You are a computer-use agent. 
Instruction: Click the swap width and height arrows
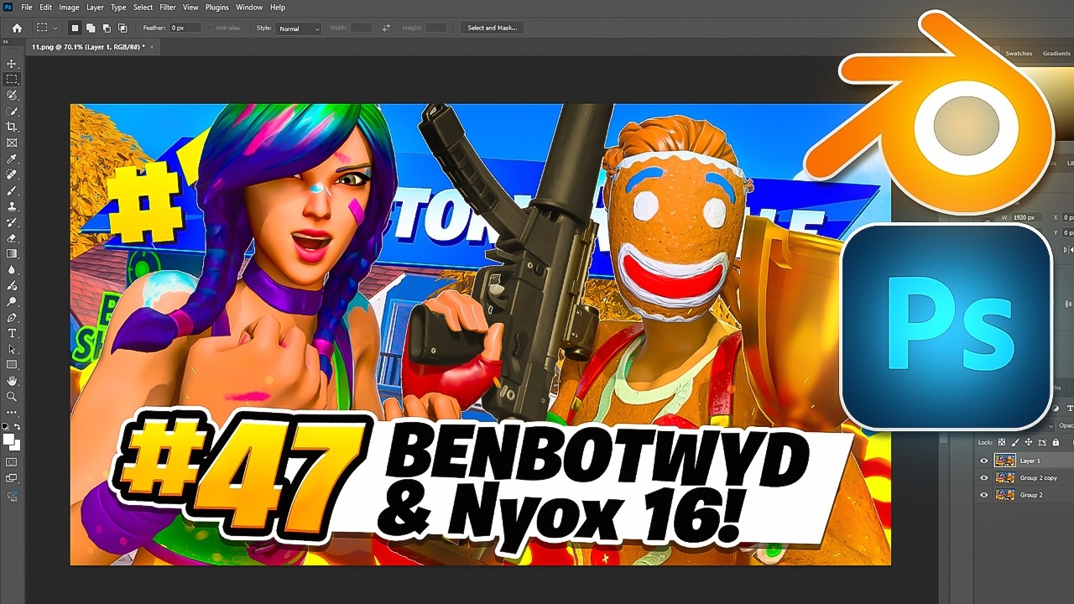386,28
